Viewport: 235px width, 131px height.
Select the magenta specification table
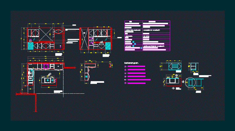147,36
